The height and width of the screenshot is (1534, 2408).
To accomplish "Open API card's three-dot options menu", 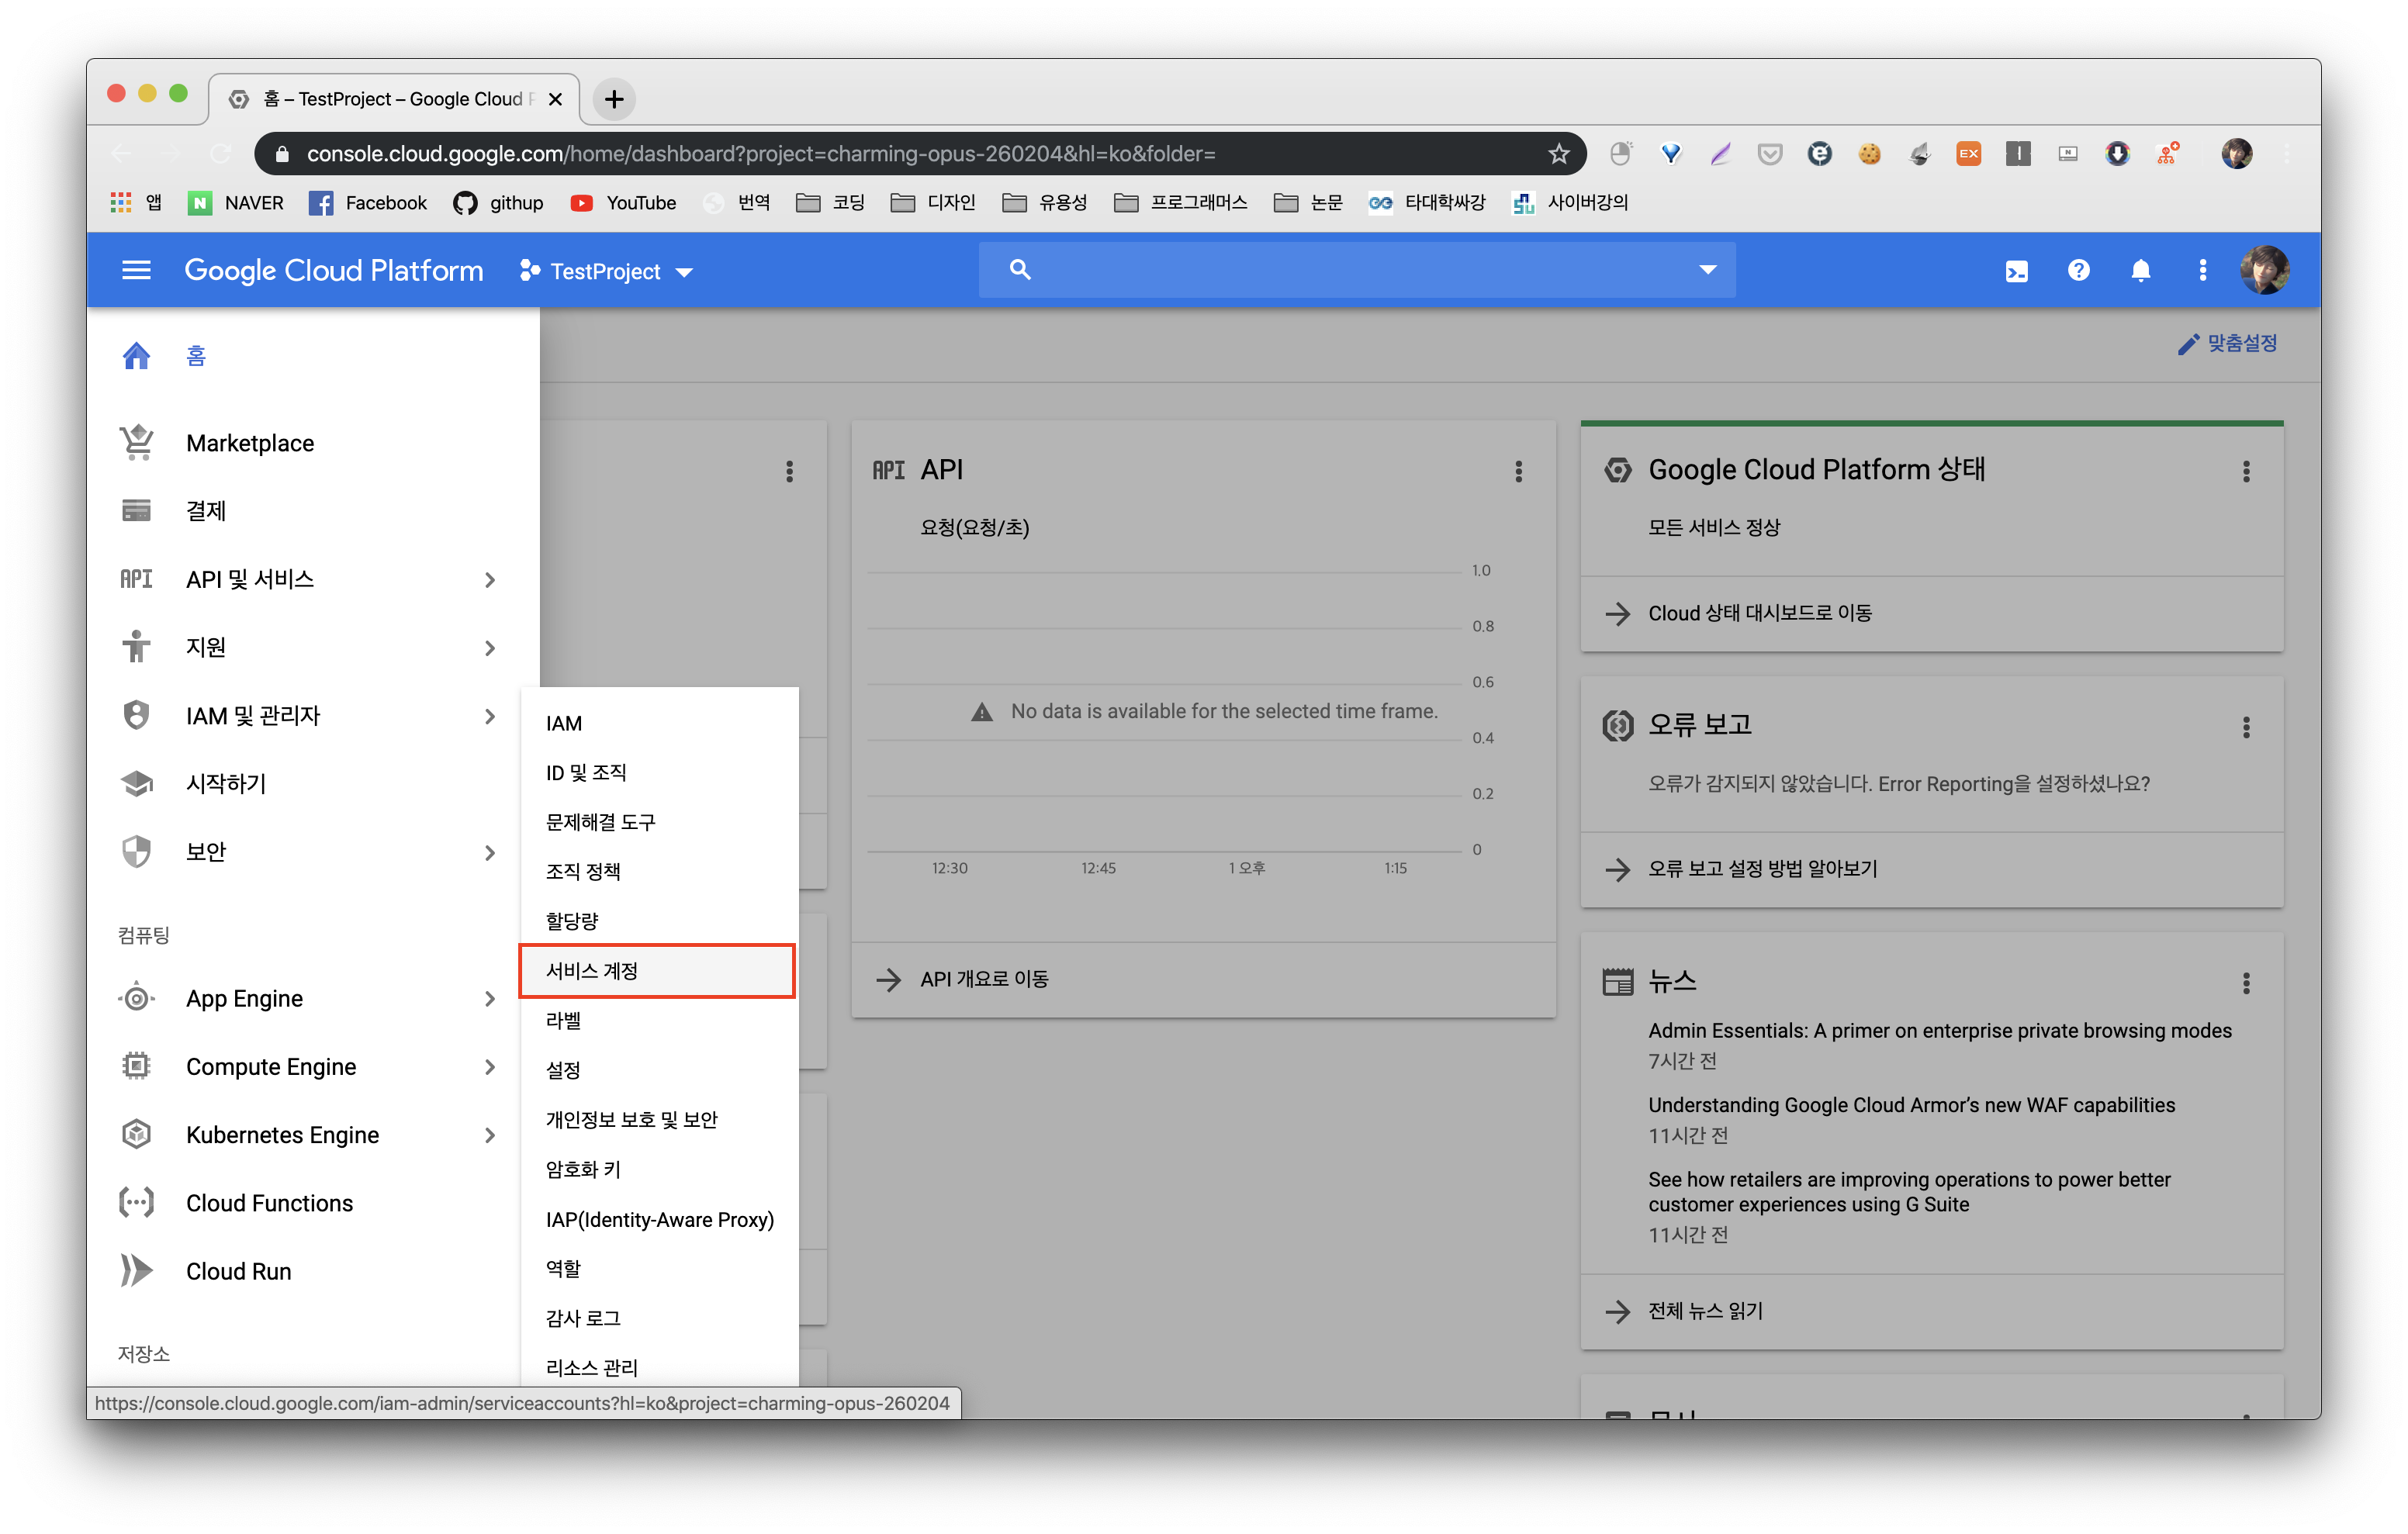I will coord(1518,471).
